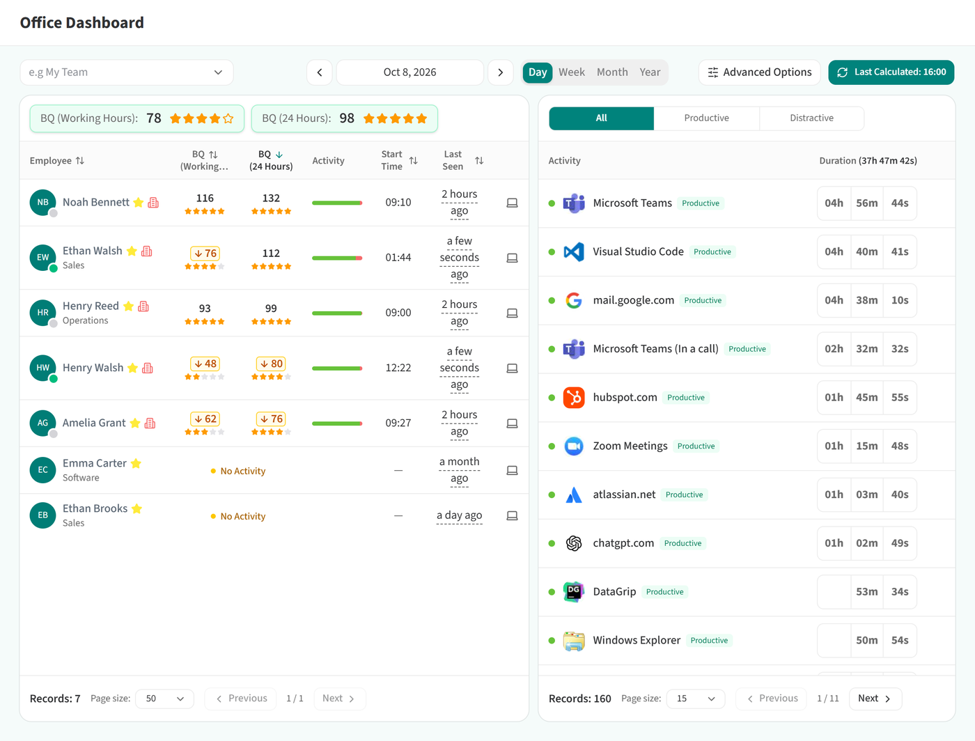Image resolution: width=975 pixels, height=741 pixels.
Task: Click the laptop icon in Ethan Walsh's row
Action: [x=512, y=258]
